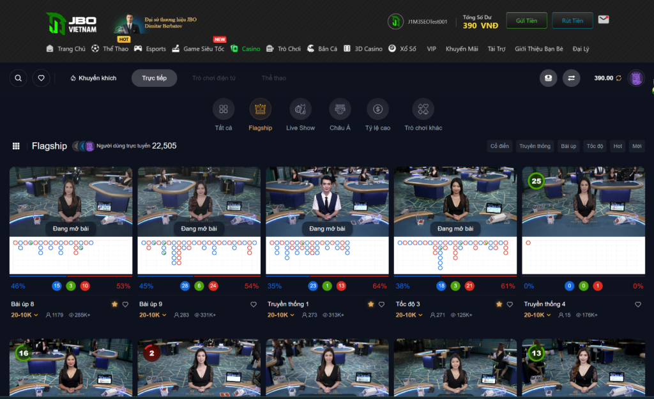Open the Đại Lý link
This screenshot has width=654, height=399.
tap(581, 49)
